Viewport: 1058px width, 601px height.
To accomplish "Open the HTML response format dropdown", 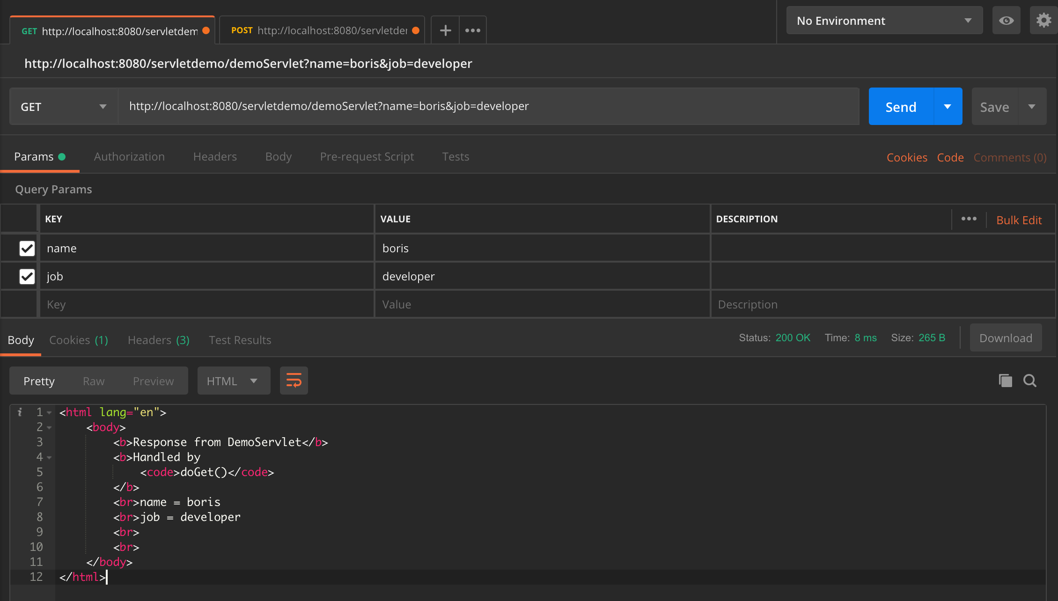I will 234,381.
